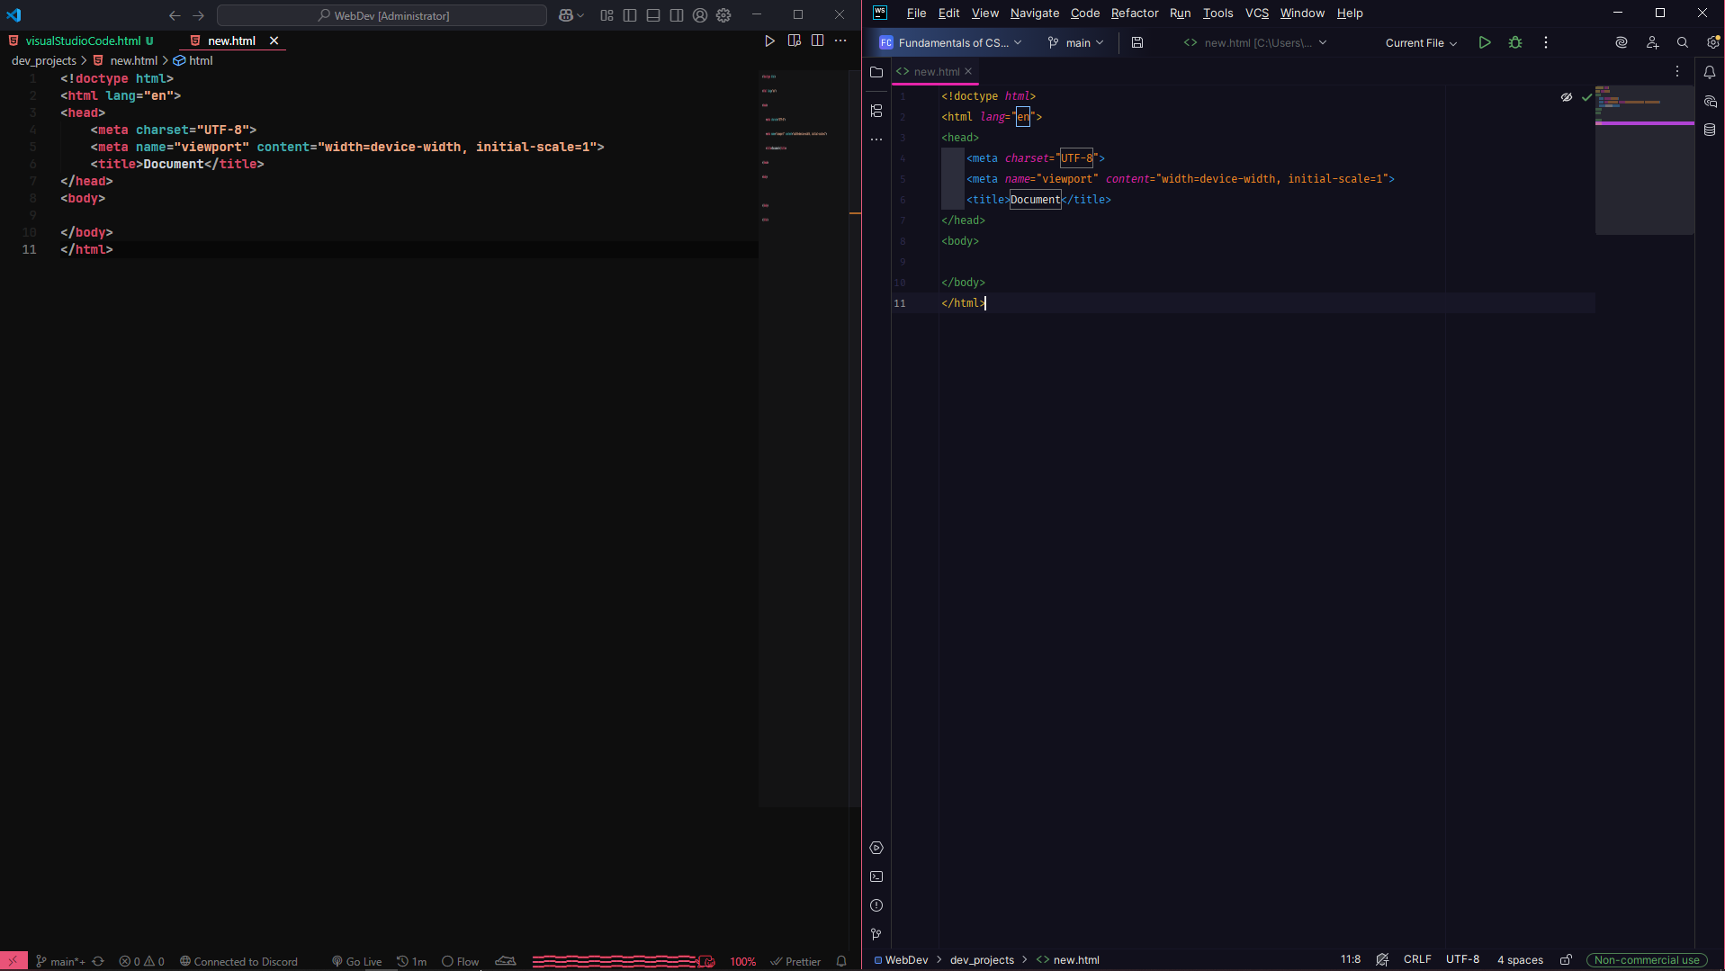Open VCS menu in WebStorm
The image size is (1725, 971).
pos(1256,13)
